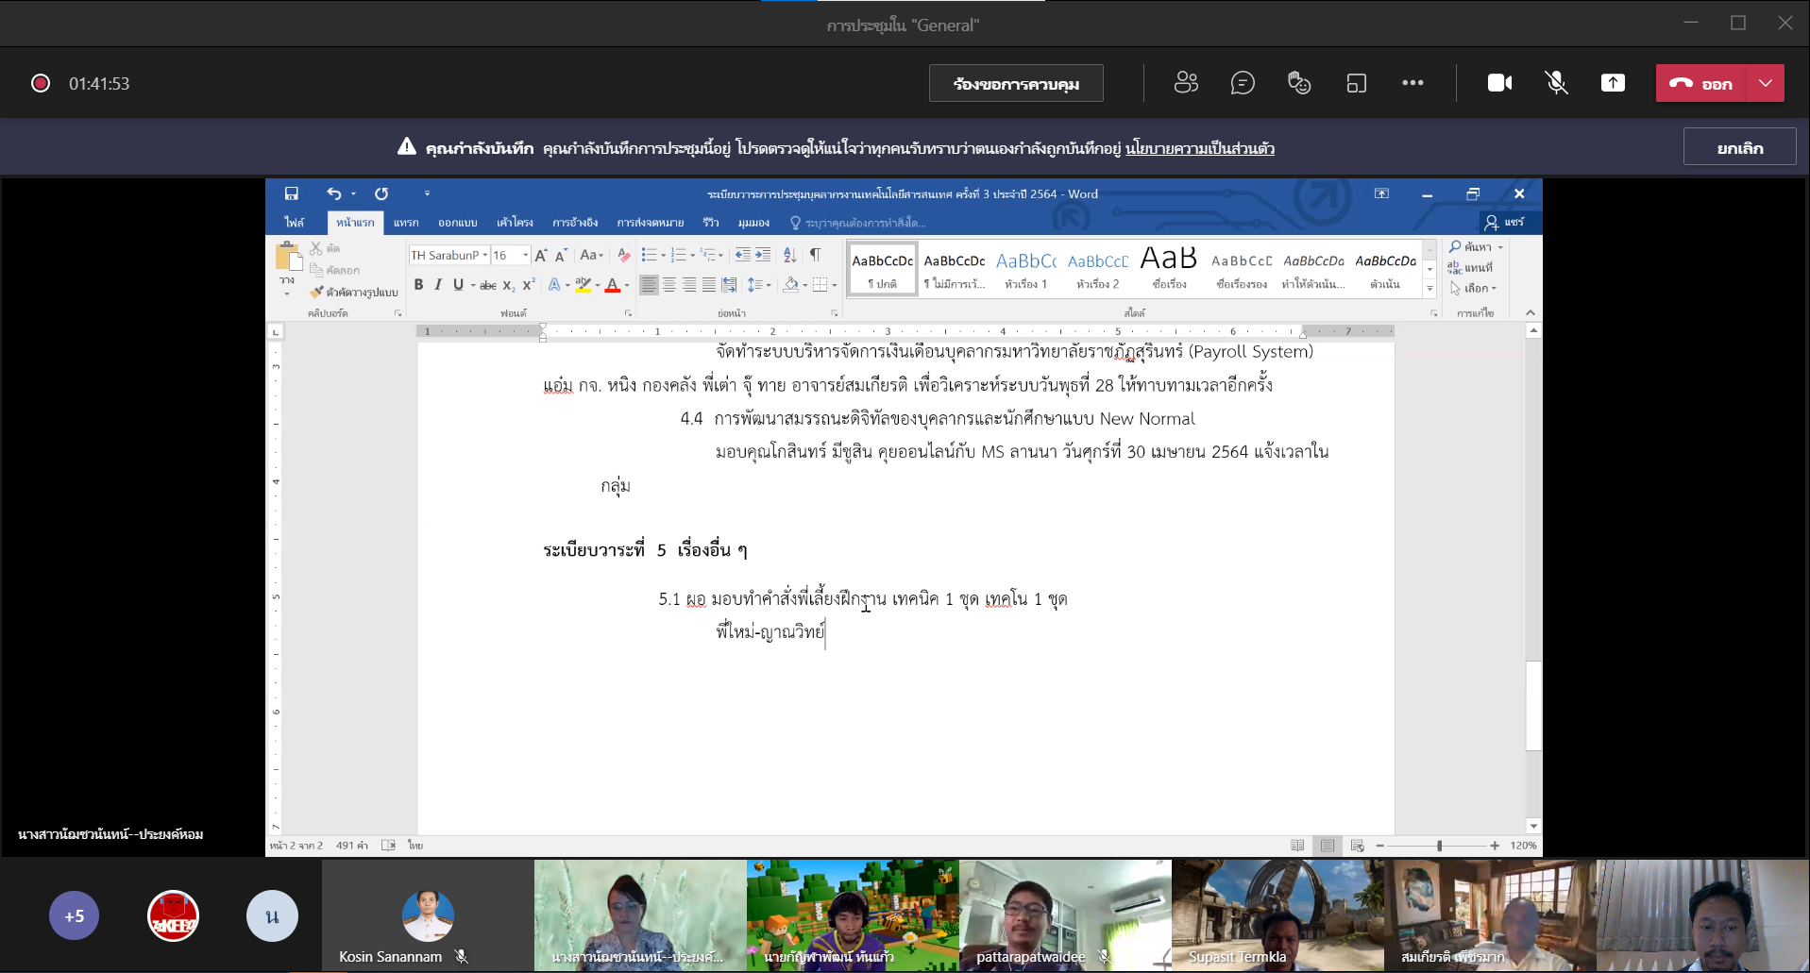1810x973 pixels.
Task: Click the show paragraph marks icon
Action: coord(815,255)
